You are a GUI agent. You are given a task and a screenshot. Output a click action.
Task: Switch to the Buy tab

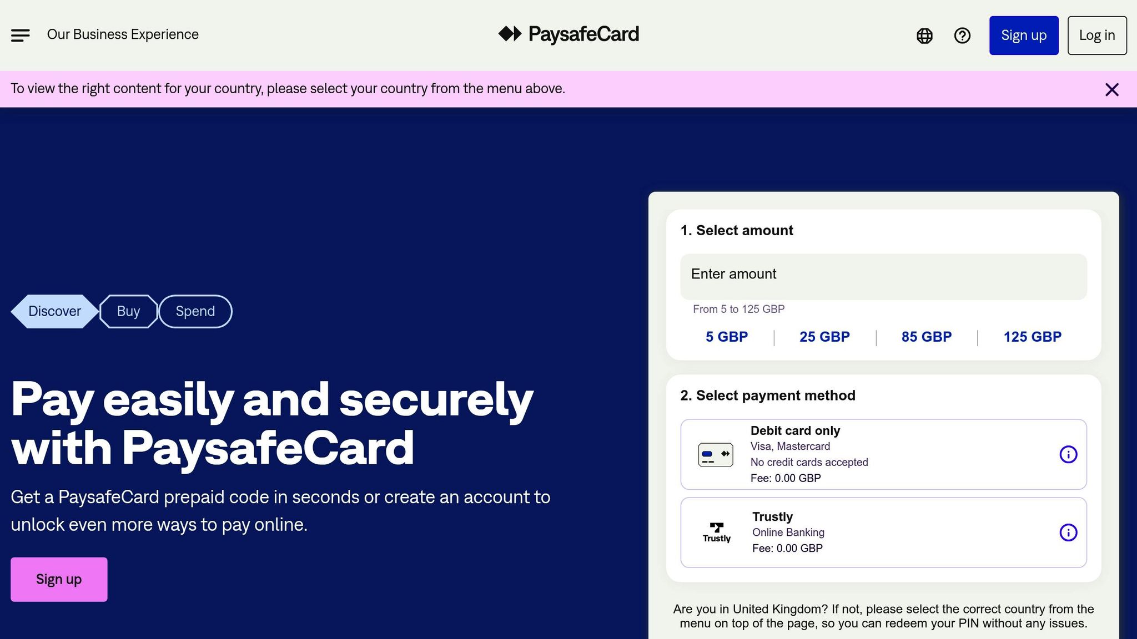pyautogui.click(x=128, y=311)
